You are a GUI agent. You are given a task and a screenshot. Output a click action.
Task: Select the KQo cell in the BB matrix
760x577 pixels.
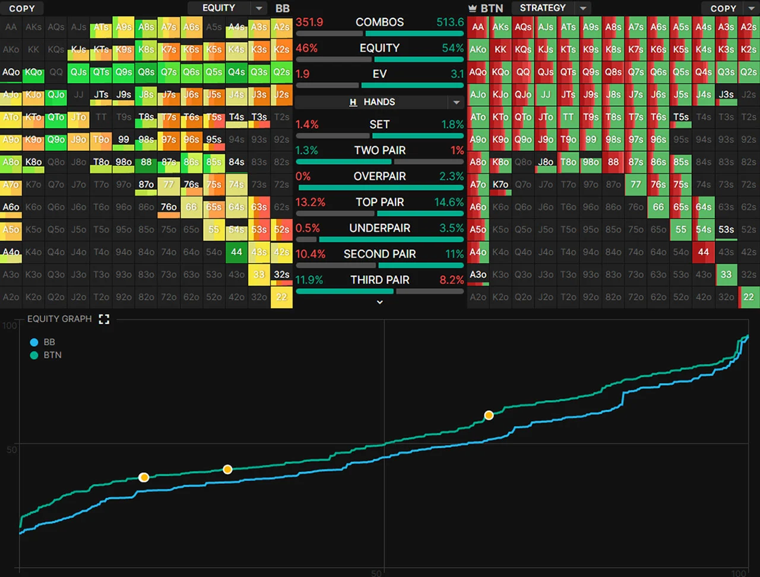[x=33, y=72]
